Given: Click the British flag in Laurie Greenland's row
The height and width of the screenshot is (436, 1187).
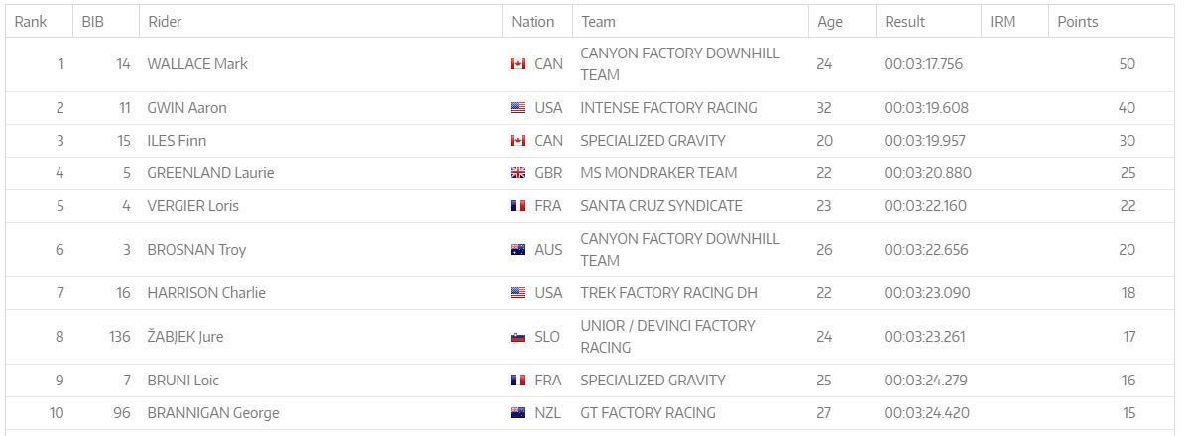Looking at the screenshot, I should tap(518, 173).
